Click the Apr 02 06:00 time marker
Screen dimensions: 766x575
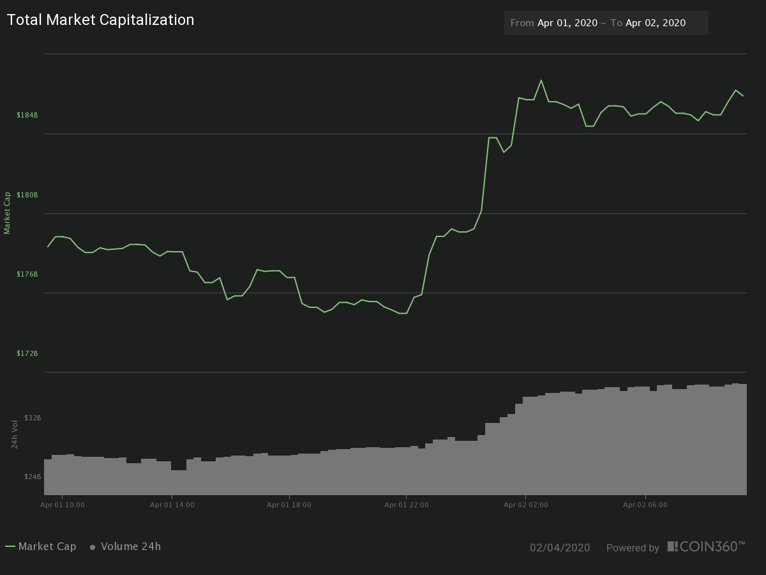click(645, 505)
